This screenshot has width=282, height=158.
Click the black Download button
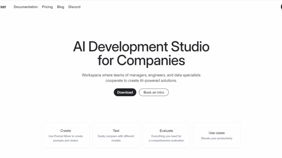[125, 92]
